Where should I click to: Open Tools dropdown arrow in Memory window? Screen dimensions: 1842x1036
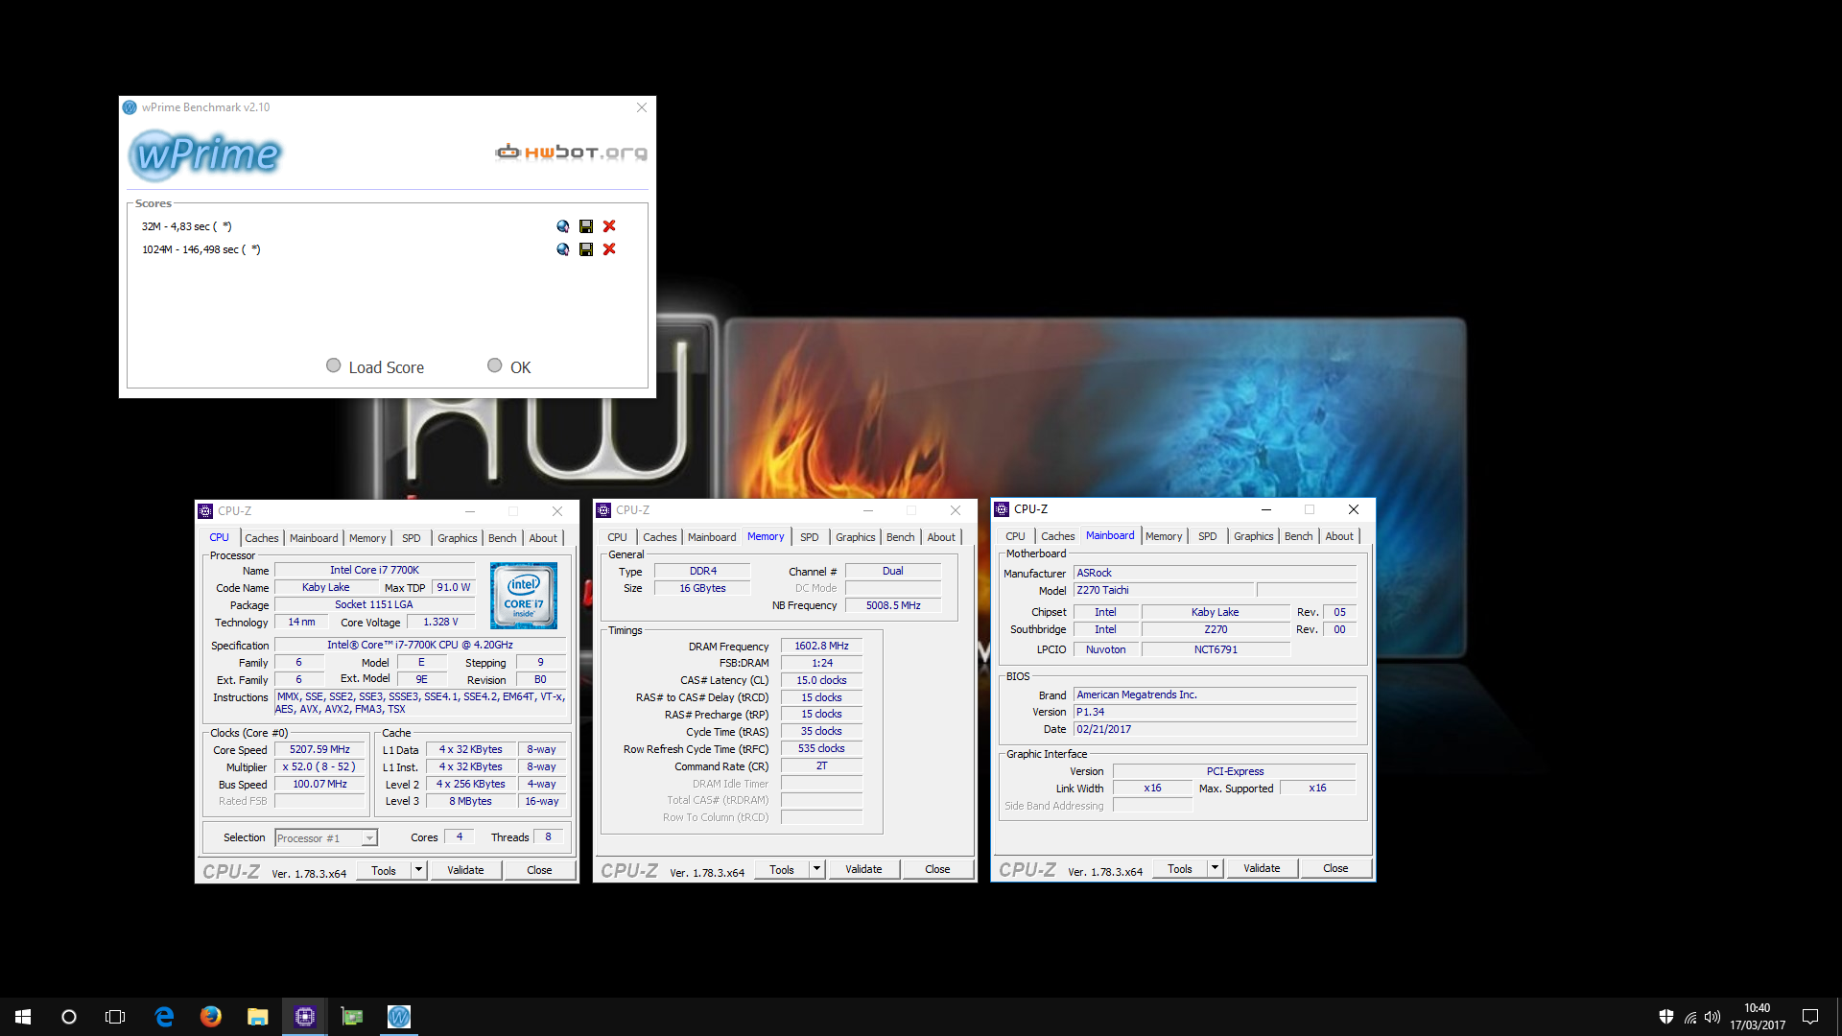point(816,869)
